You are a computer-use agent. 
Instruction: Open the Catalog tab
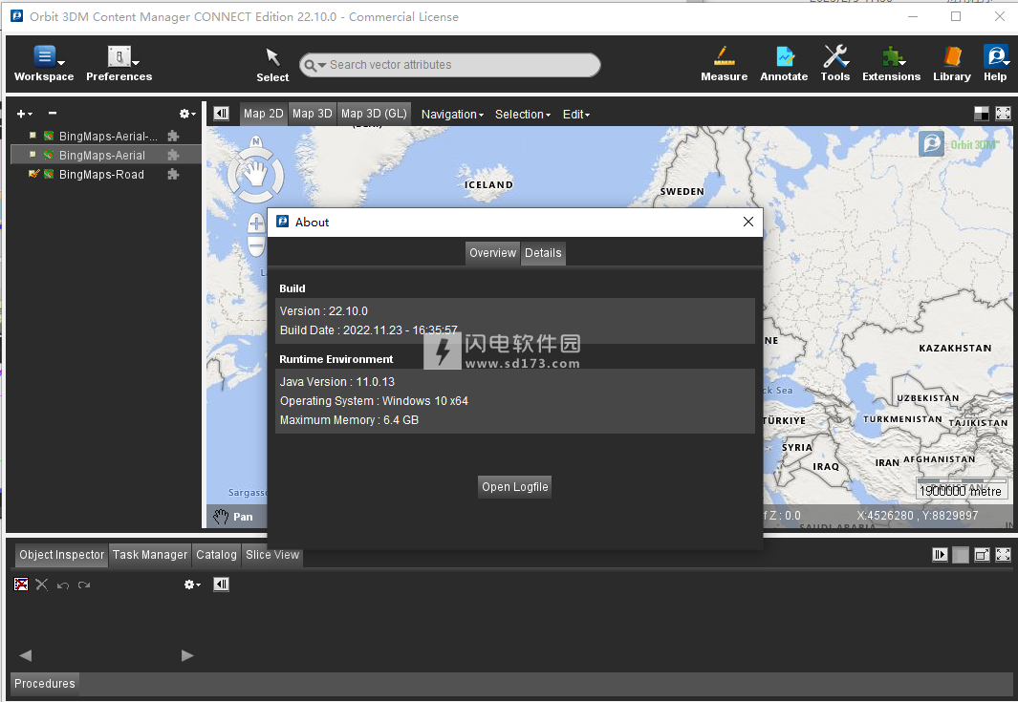pos(216,555)
